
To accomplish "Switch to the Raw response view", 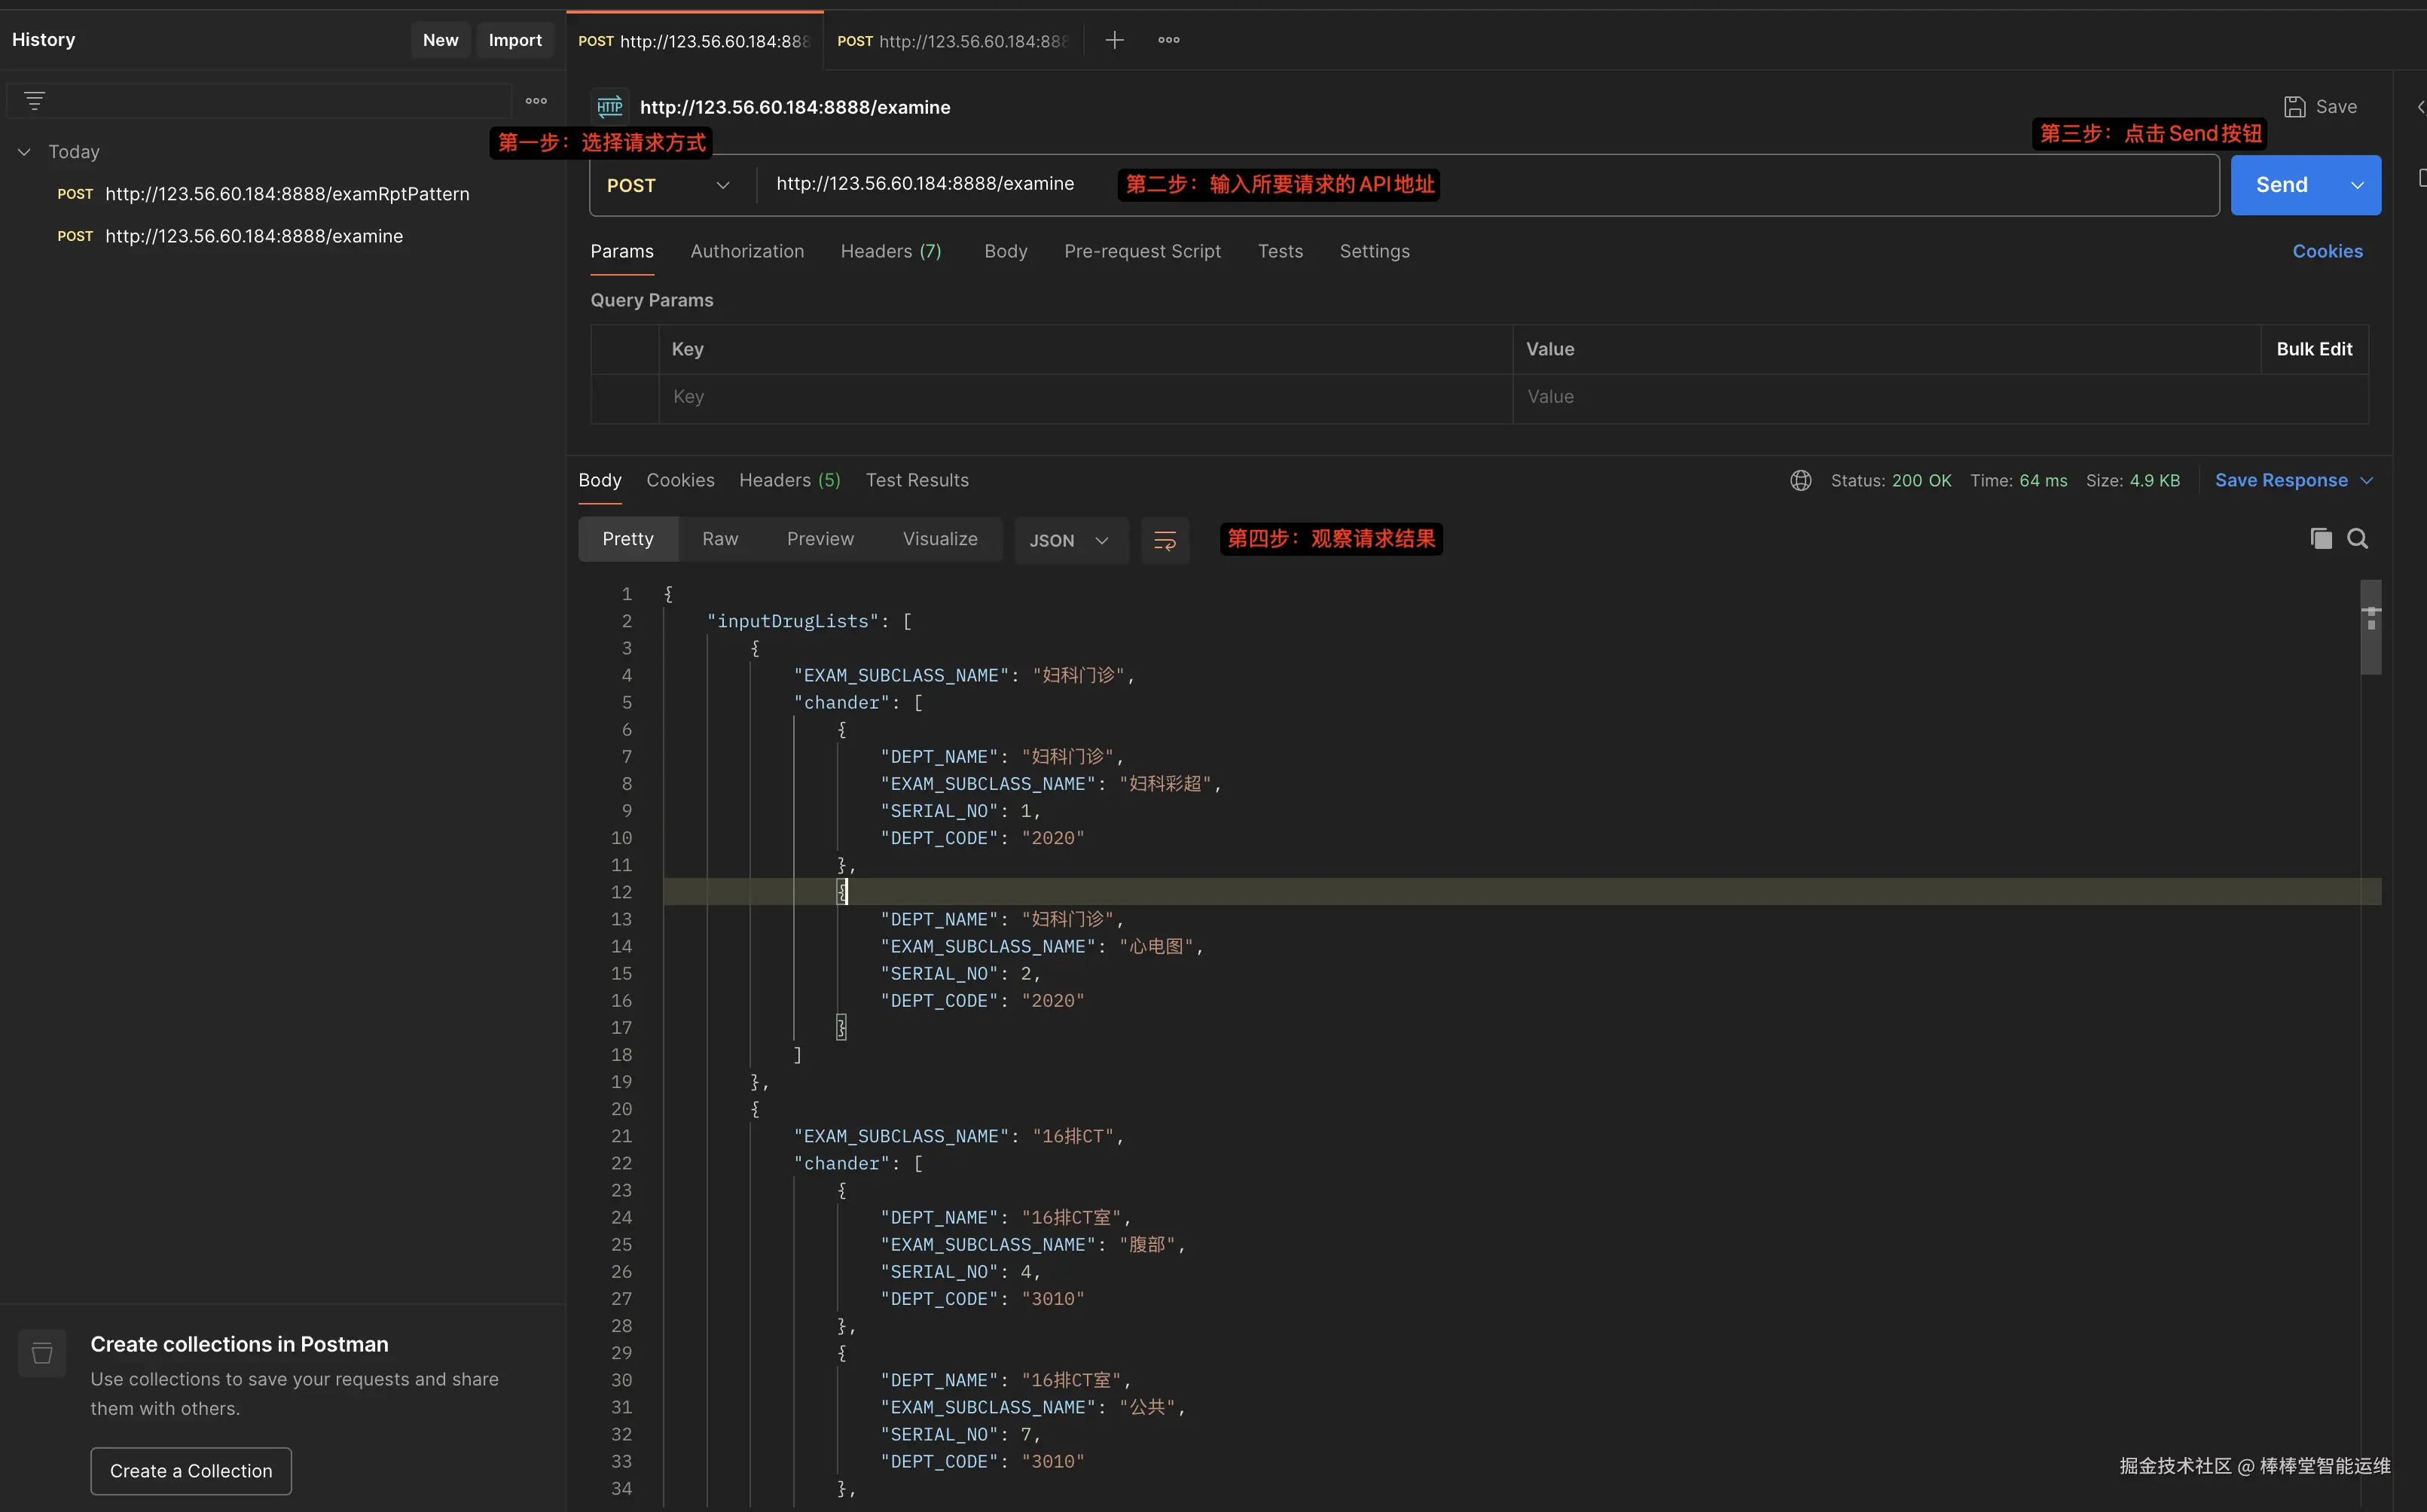I will tap(719, 539).
